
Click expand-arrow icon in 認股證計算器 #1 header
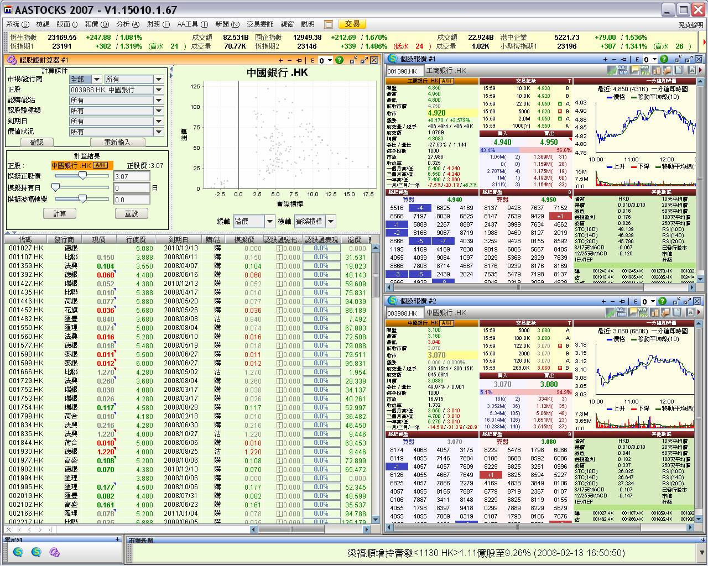[363, 60]
